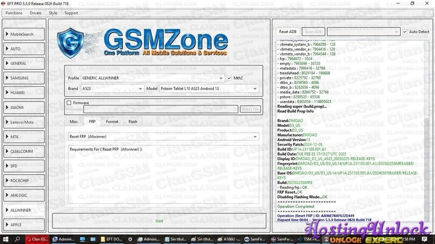Open the Support menu
This screenshot has width=435, height=244.
71,13
